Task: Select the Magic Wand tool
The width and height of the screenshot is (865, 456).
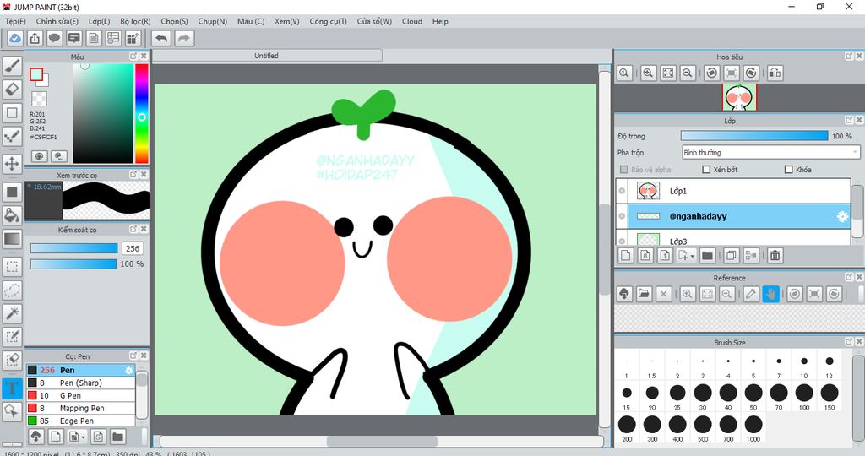Action: 12,313
